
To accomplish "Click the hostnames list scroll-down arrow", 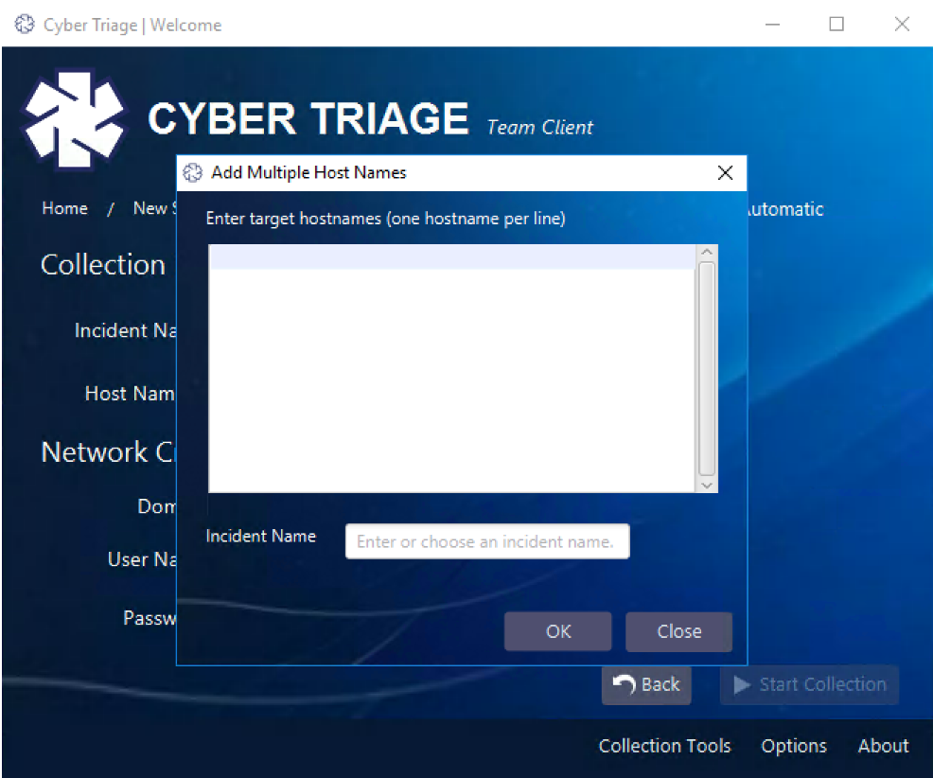I will click(x=706, y=484).
